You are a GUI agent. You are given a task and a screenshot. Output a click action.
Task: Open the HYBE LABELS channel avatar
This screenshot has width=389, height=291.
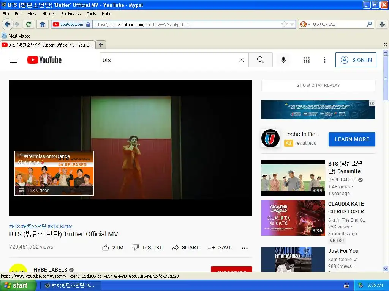click(18, 268)
